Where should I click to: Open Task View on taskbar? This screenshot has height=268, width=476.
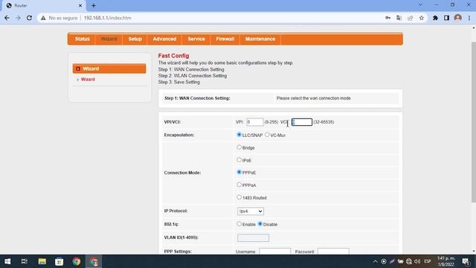click(x=25, y=261)
